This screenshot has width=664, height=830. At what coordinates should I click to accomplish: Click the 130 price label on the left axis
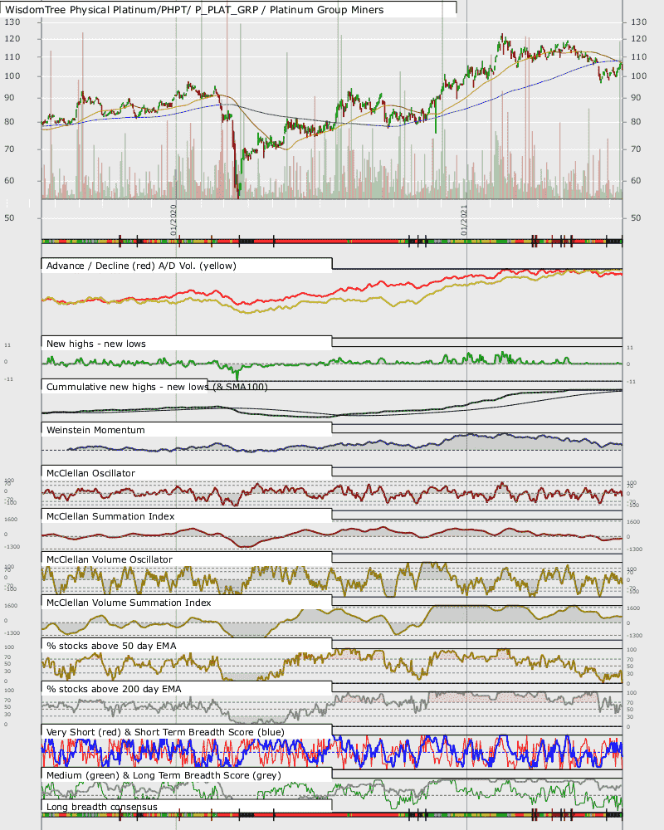click(12, 22)
